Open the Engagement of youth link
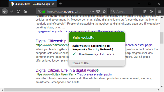Image resolution: width=164 pixels, height=92 pixels. click(x=49, y=31)
